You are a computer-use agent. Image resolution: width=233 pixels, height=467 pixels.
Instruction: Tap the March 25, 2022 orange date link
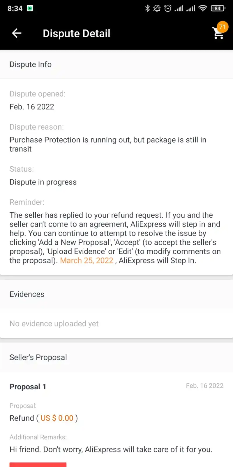coord(87,260)
